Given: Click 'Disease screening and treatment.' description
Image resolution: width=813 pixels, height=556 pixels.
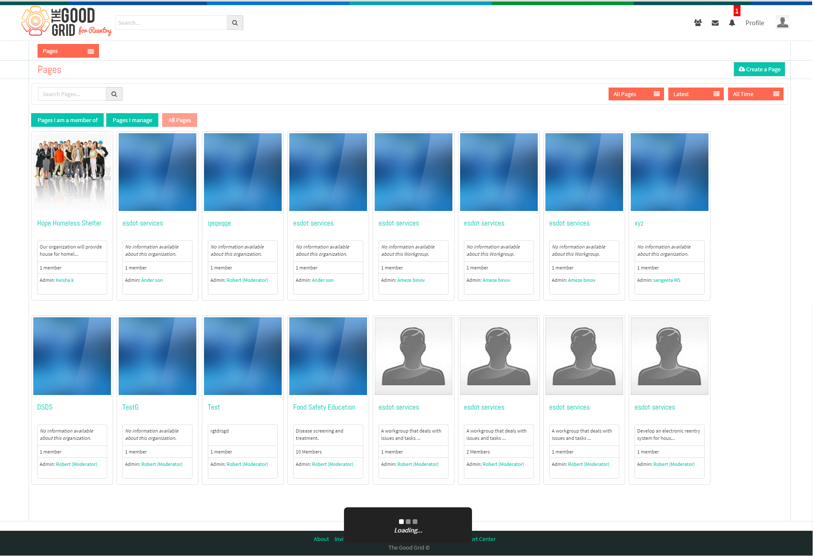Looking at the screenshot, I should pos(319,434).
